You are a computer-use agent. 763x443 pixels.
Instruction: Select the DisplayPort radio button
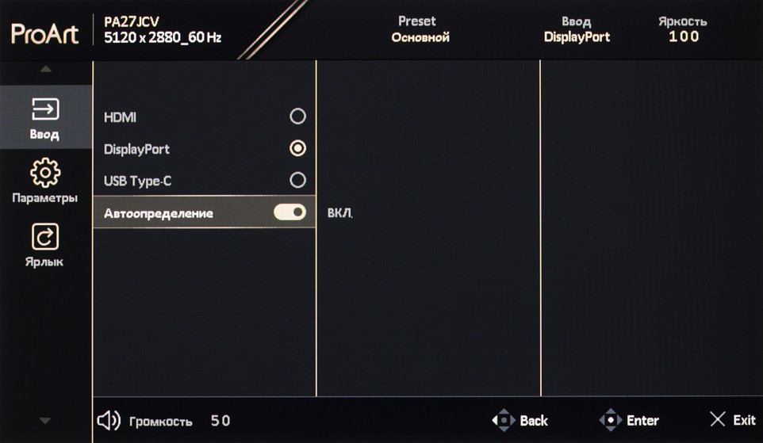click(297, 148)
